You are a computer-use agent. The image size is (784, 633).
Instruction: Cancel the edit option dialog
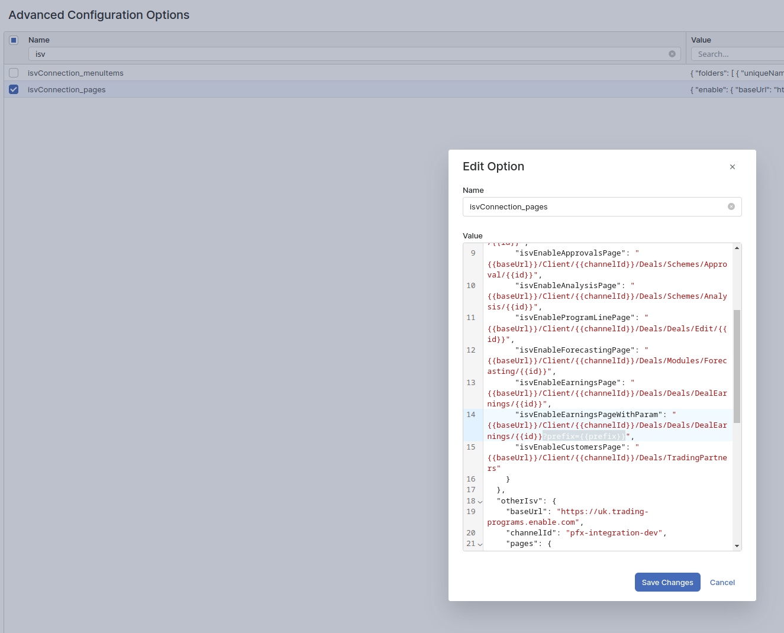click(722, 582)
